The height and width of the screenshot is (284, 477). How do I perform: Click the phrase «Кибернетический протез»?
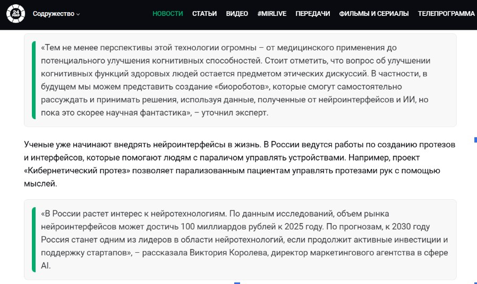click(x=77, y=171)
